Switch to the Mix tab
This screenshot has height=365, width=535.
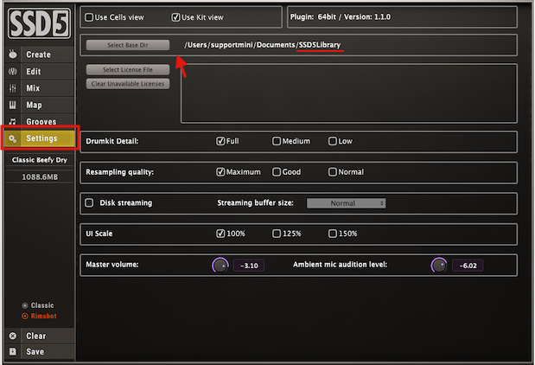33,88
